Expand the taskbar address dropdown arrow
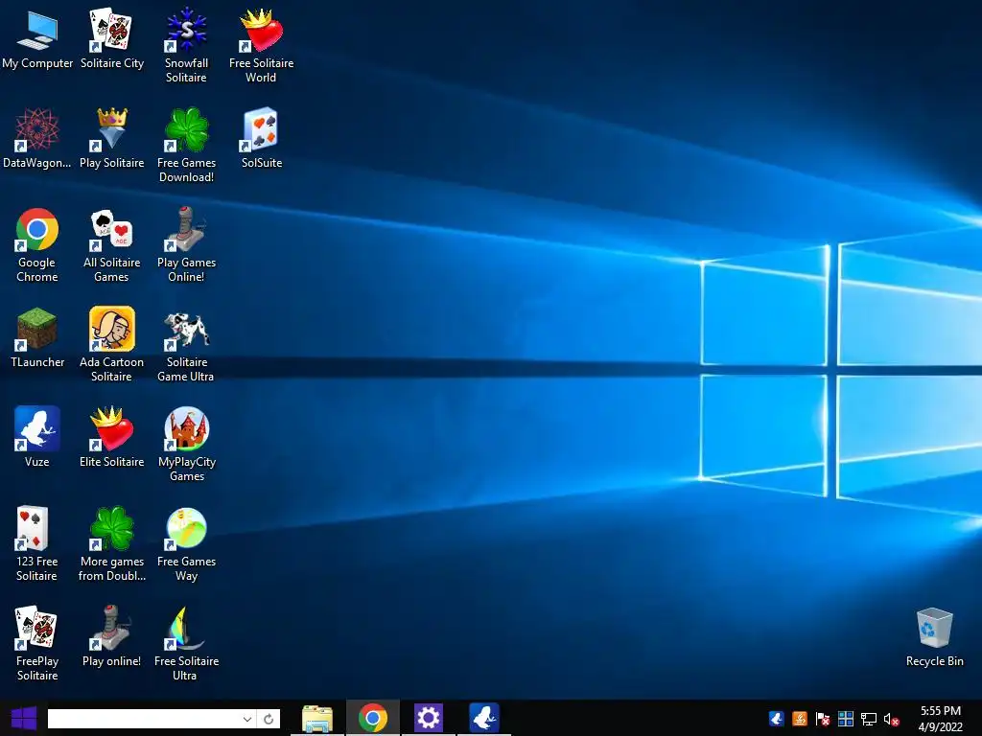 click(247, 719)
